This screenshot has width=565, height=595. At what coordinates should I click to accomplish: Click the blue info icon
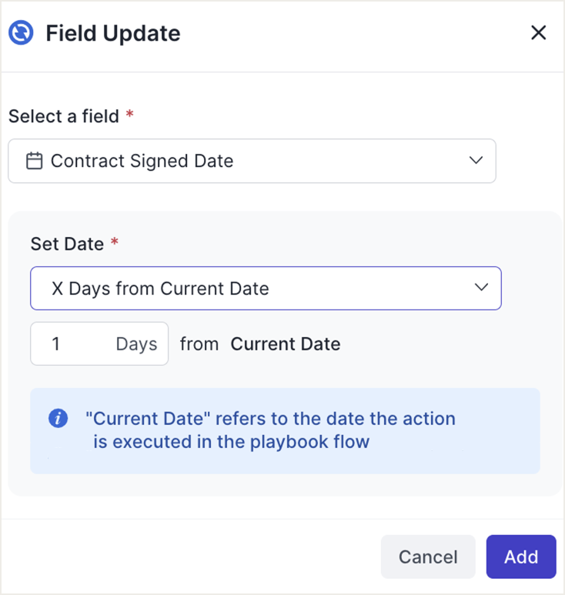[58, 419]
